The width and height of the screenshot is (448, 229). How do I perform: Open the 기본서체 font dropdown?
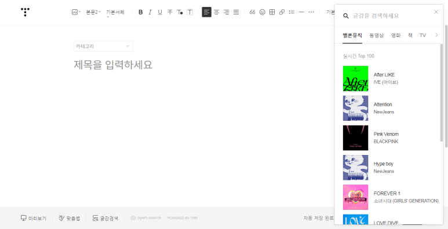[x=115, y=13]
